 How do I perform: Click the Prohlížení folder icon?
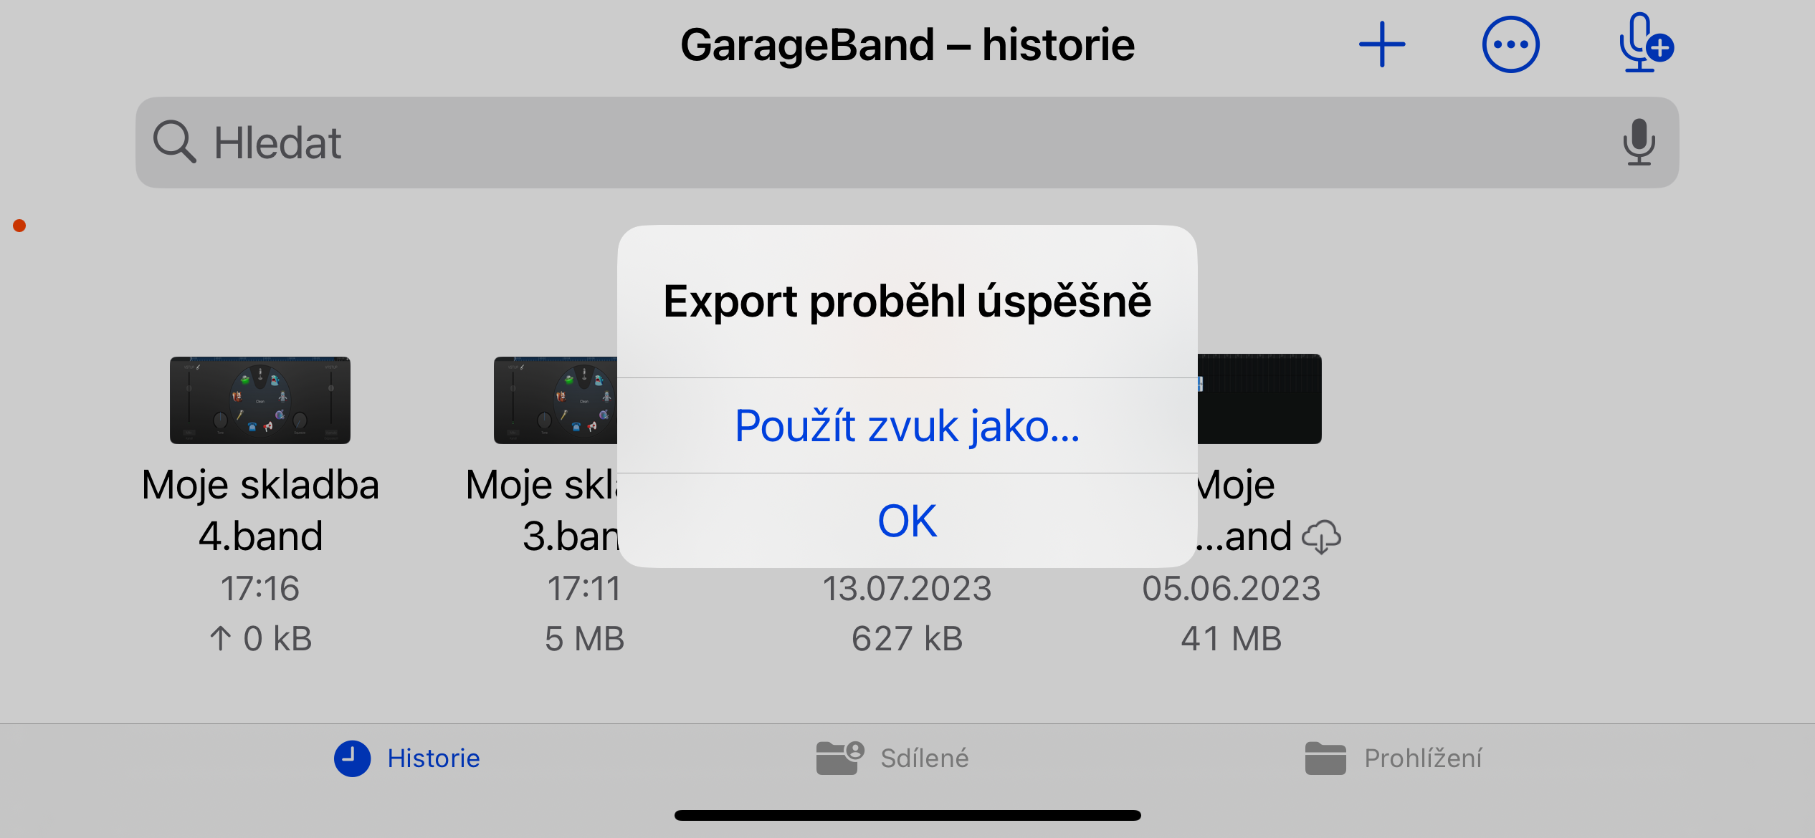tap(1325, 758)
